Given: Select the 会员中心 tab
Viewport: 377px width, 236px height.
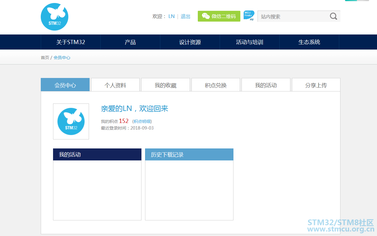Looking at the screenshot, I should point(65,85).
